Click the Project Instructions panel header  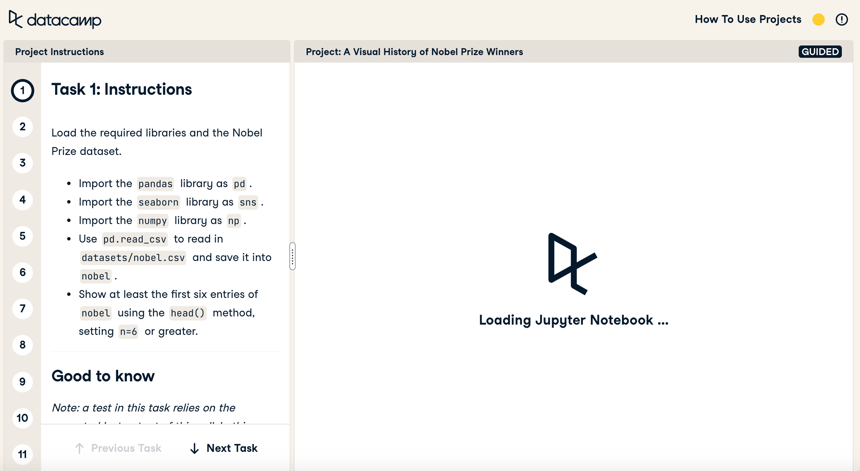[x=60, y=52]
